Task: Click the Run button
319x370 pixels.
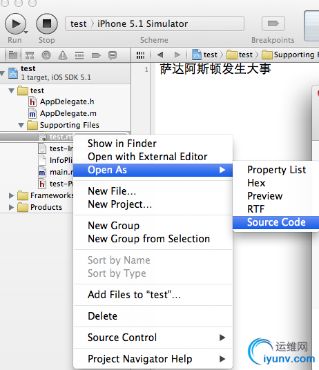Action: (16, 24)
